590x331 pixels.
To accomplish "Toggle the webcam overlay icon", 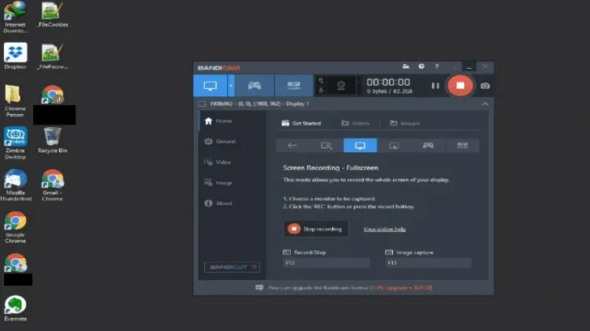I will 341,85.
